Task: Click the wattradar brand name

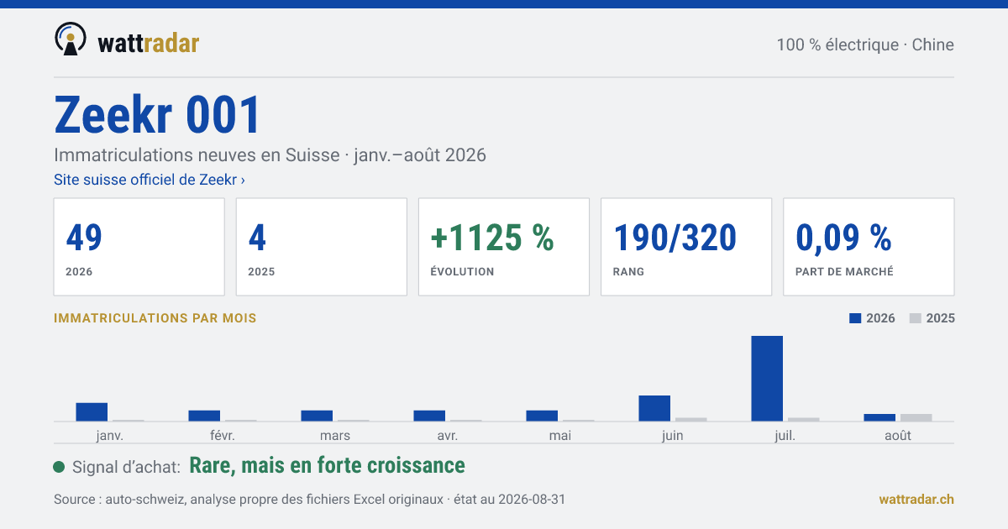Action: point(149,43)
